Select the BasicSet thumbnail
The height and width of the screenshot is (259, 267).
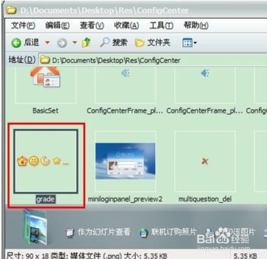[x=46, y=85]
